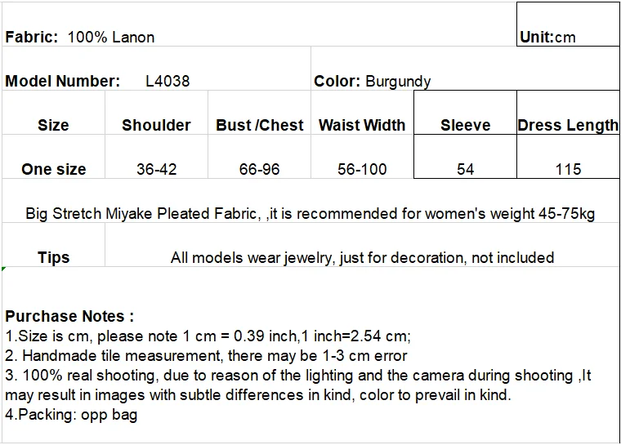Select the sleeve value 54 cell
621x445 pixels.
[x=466, y=157]
